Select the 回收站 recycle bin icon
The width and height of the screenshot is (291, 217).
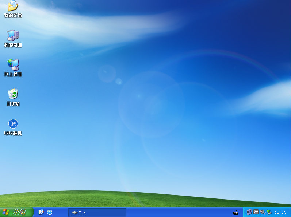pos(13,94)
